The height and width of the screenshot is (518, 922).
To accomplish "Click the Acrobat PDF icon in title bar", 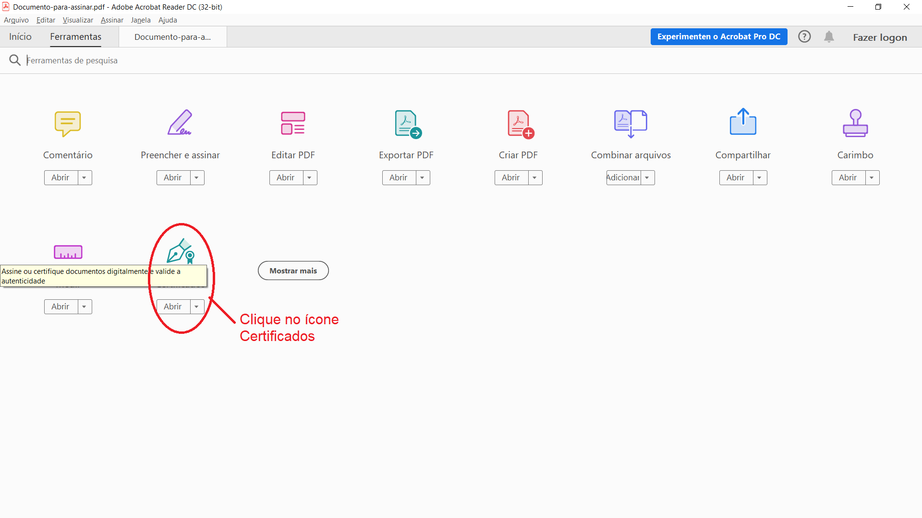I will click(6, 7).
